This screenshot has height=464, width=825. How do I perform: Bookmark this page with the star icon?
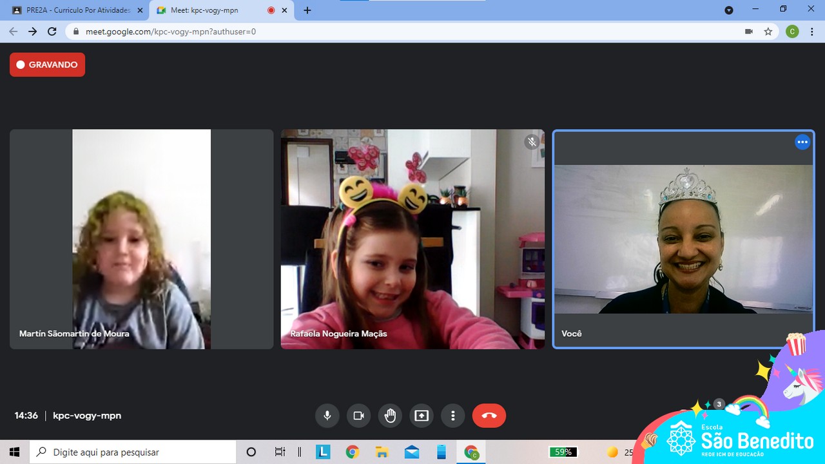(x=768, y=32)
